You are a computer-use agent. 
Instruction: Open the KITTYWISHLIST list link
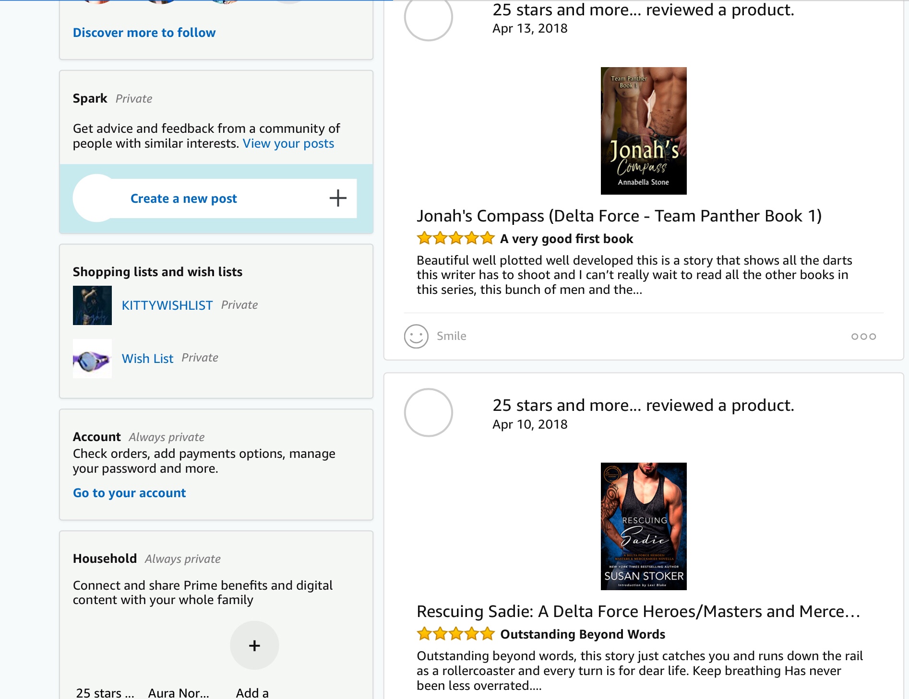167,305
